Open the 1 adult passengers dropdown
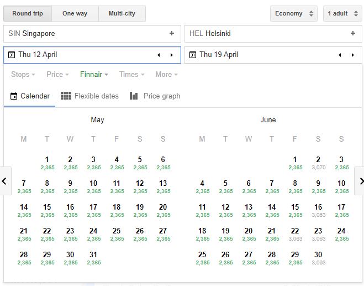The width and height of the screenshot is (364, 286). [x=342, y=13]
